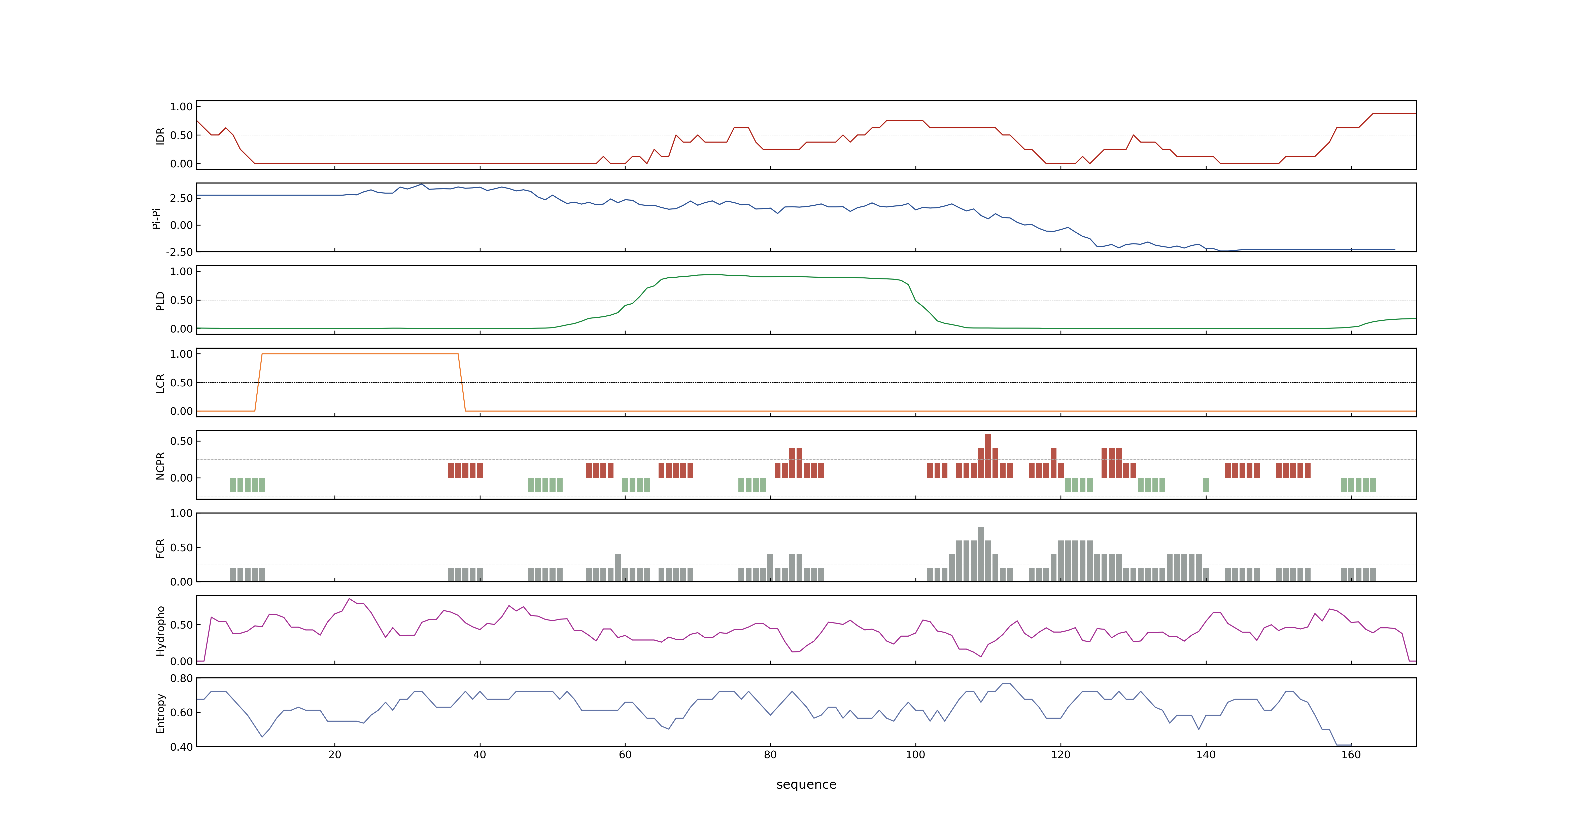Click the "-2.50" tick of the Pi-Pi panel
Screen dimensions: 1574x839
coord(179,252)
